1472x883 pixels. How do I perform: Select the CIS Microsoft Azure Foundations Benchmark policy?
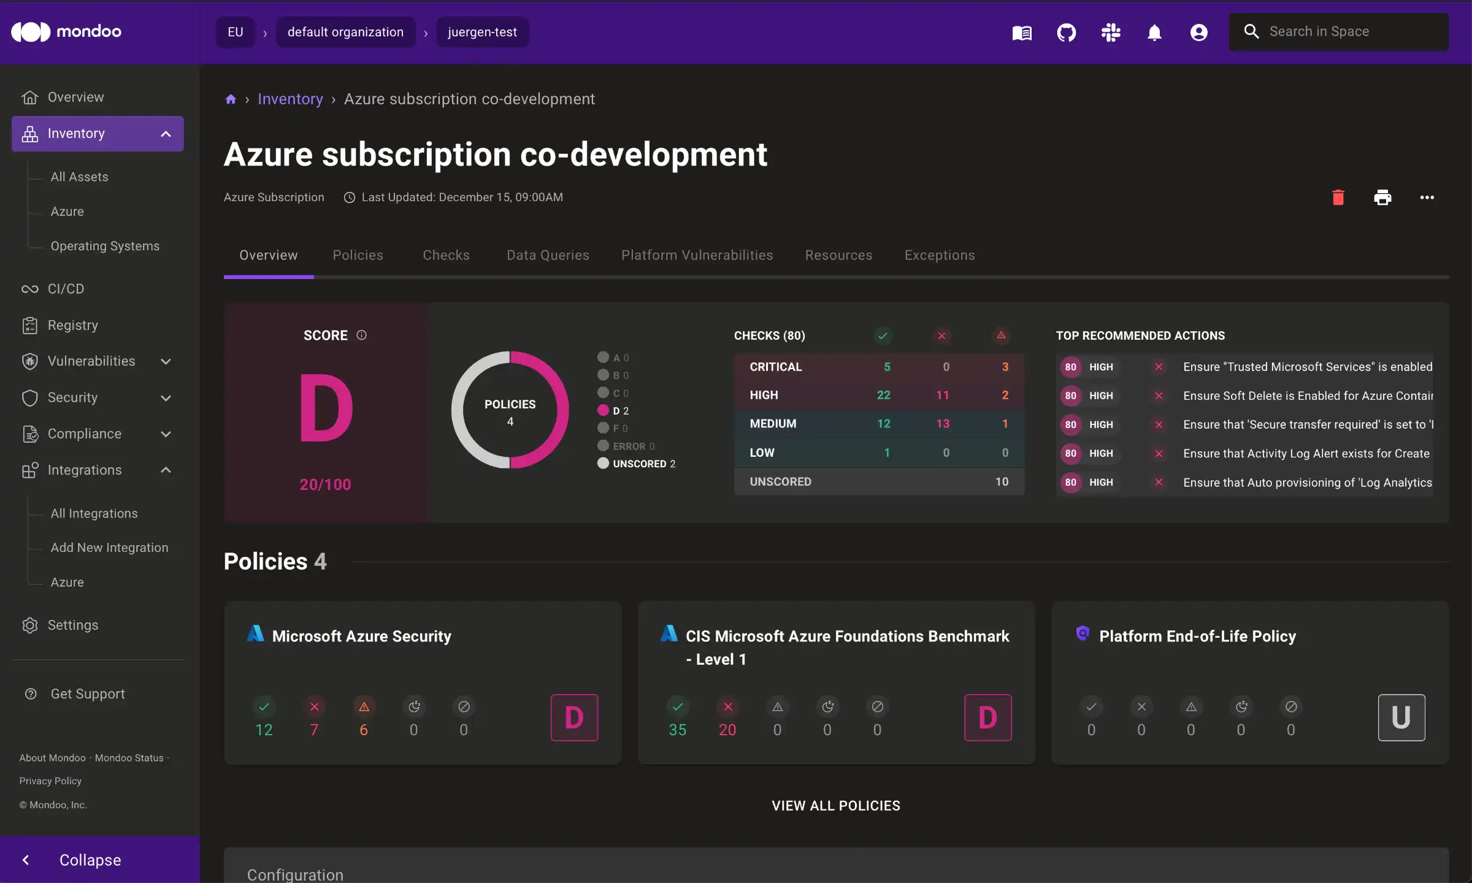836,682
